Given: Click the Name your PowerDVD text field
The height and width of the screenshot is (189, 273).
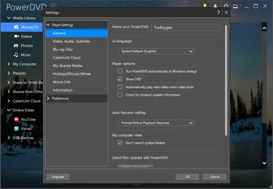Looking at the screenshot, I should pos(186,27).
